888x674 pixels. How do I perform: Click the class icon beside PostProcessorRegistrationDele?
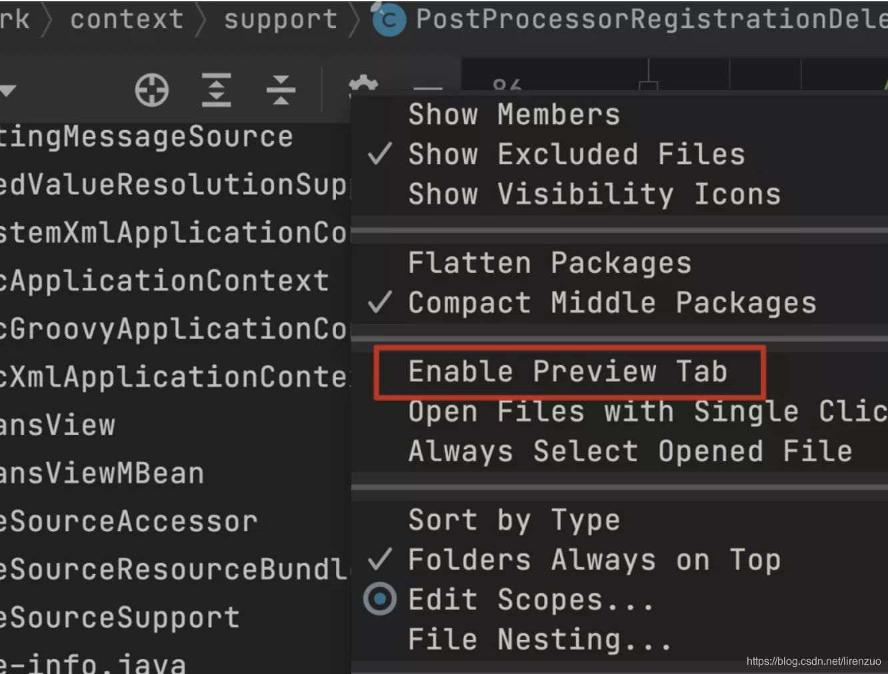pyautogui.click(x=389, y=19)
